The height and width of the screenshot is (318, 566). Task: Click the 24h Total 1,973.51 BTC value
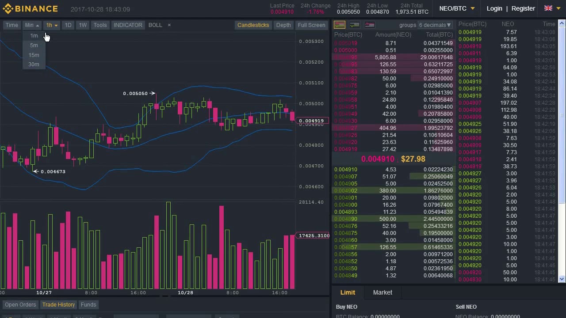412,12
